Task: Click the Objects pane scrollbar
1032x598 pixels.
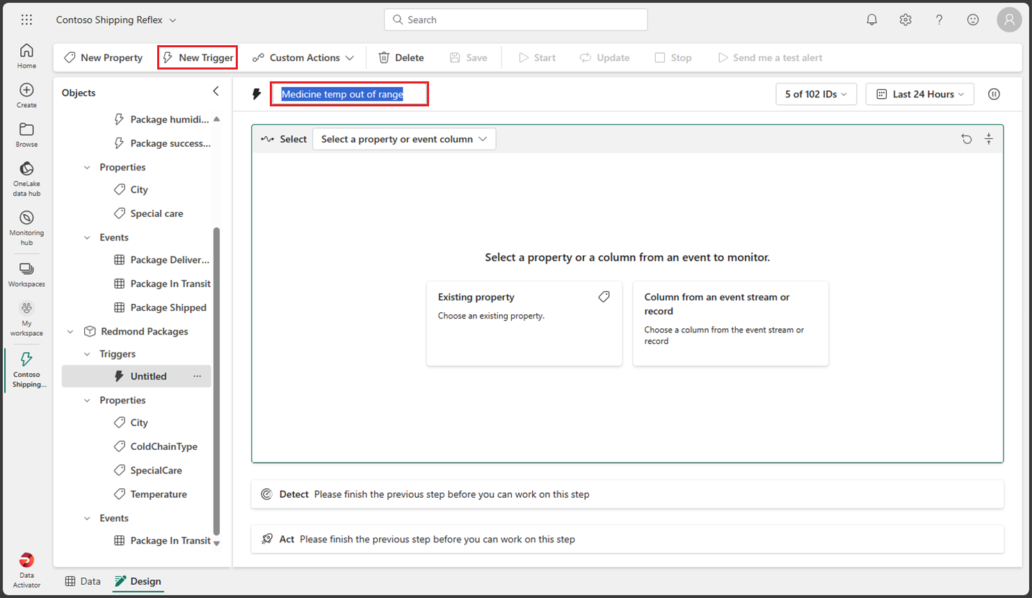Action: click(216, 381)
